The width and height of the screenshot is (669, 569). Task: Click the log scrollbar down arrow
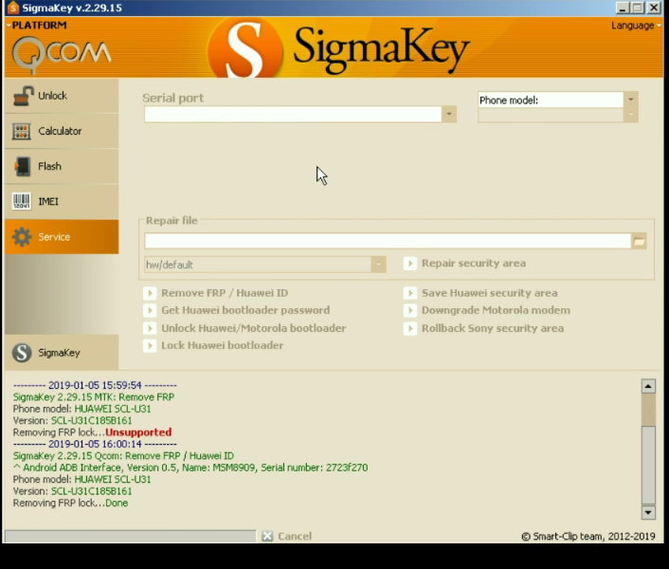pyautogui.click(x=648, y=512)
